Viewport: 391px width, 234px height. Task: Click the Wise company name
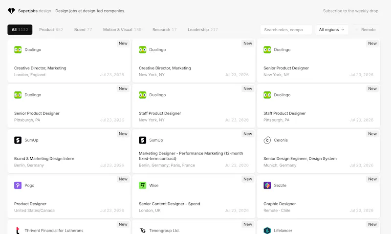point(154,186)
